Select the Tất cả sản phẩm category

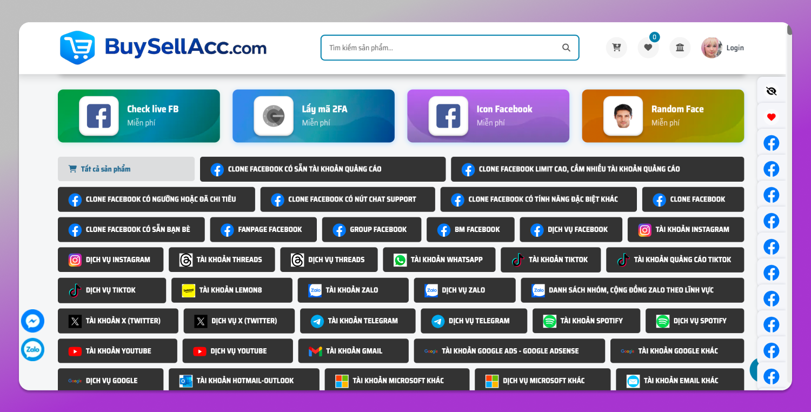(126, 169)
